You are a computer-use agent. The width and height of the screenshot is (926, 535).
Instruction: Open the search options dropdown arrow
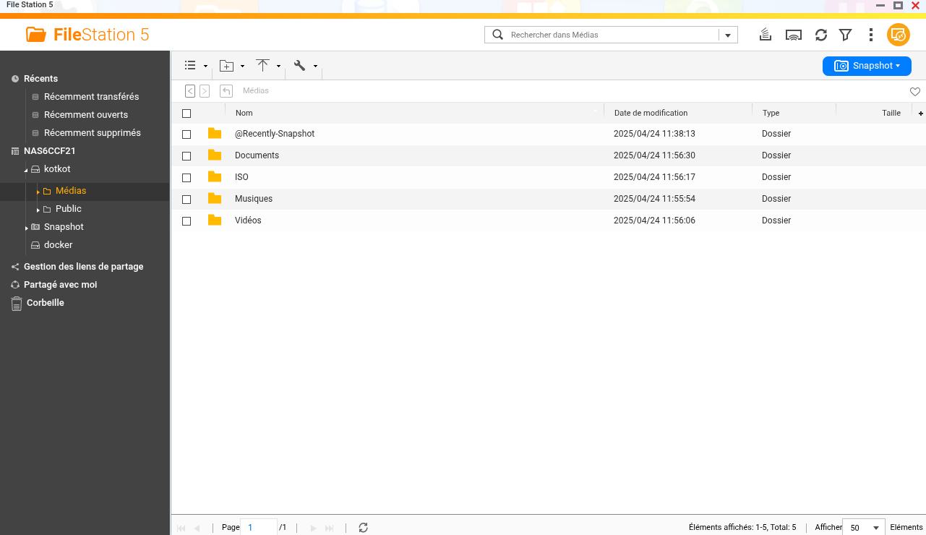[728, 35]
